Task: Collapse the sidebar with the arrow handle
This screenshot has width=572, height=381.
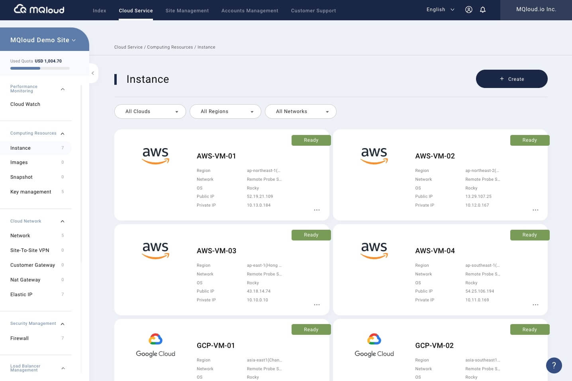Action: 93,73
